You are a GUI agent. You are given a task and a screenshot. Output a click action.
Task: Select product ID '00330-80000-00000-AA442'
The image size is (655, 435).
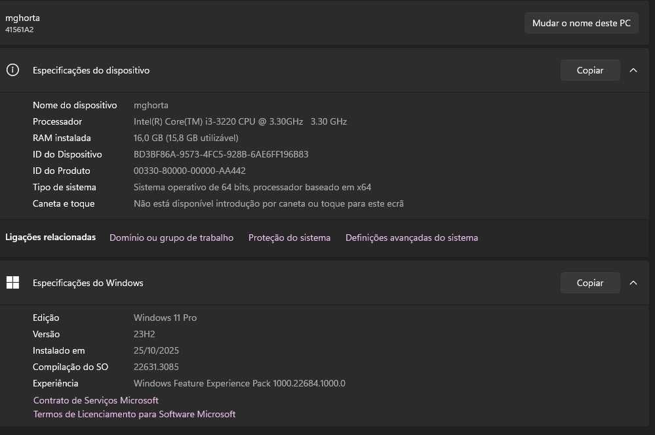[x=189, y=171]
